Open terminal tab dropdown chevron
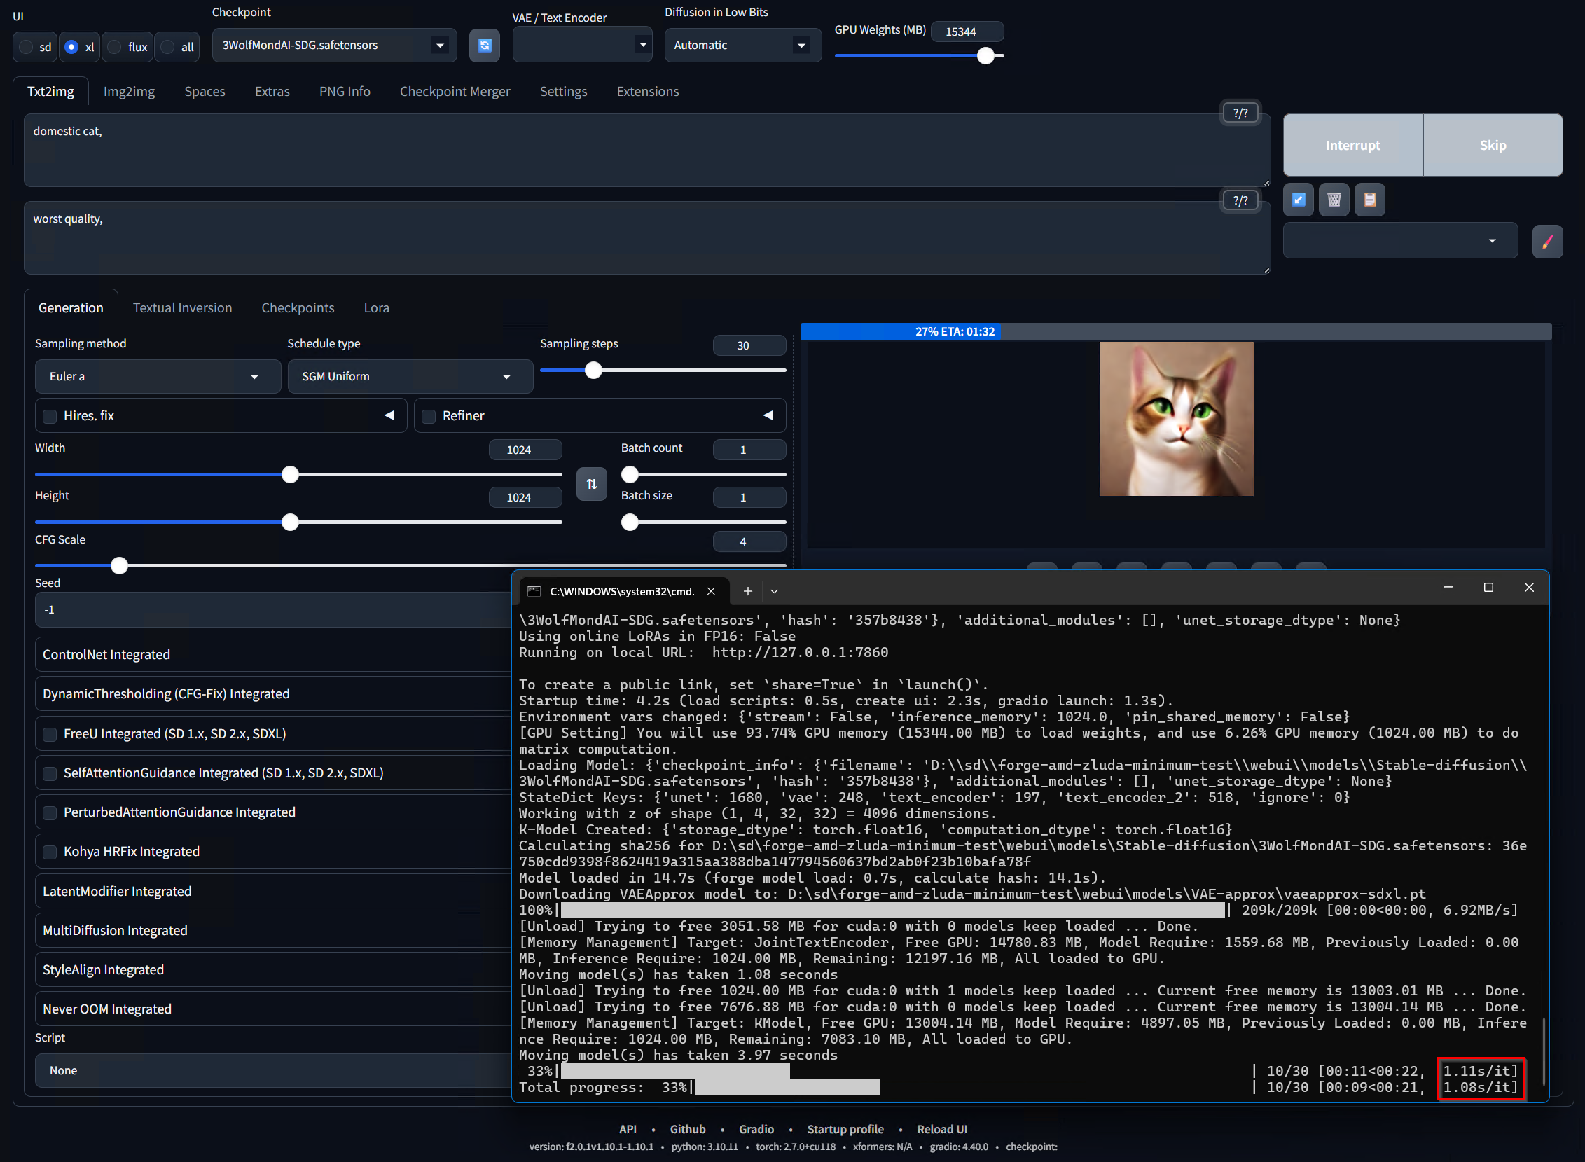 pos(774,591)
